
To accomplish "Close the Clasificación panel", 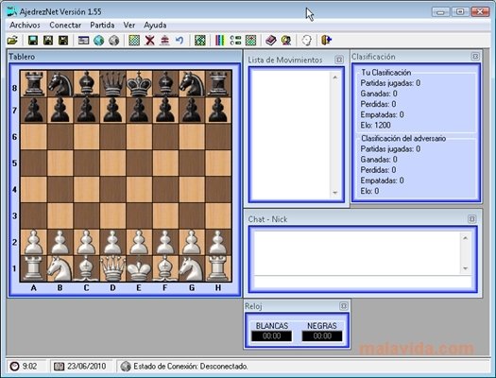I will pyautogui.click(x=475, y=57).
